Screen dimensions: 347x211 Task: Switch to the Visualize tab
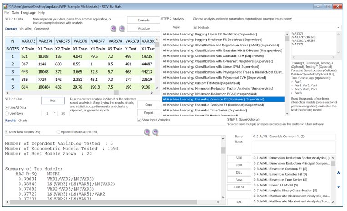(25, 29)
